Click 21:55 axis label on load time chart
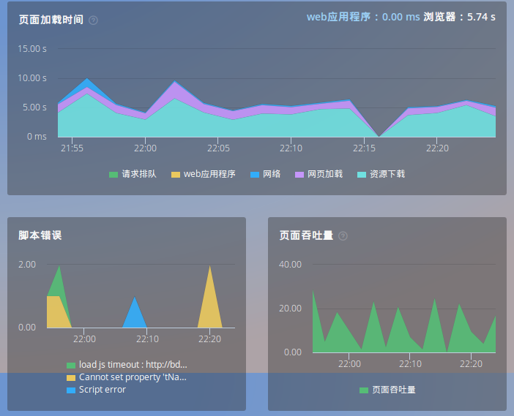The height and width of the screenshot is (416, 514). [x=72, y=148]
